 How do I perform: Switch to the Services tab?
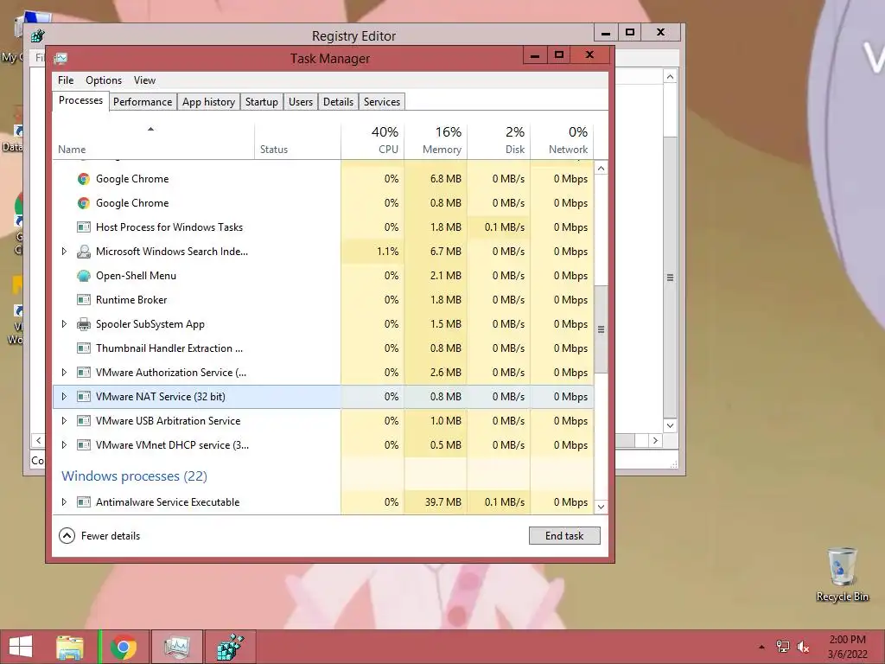click(381, 102)
